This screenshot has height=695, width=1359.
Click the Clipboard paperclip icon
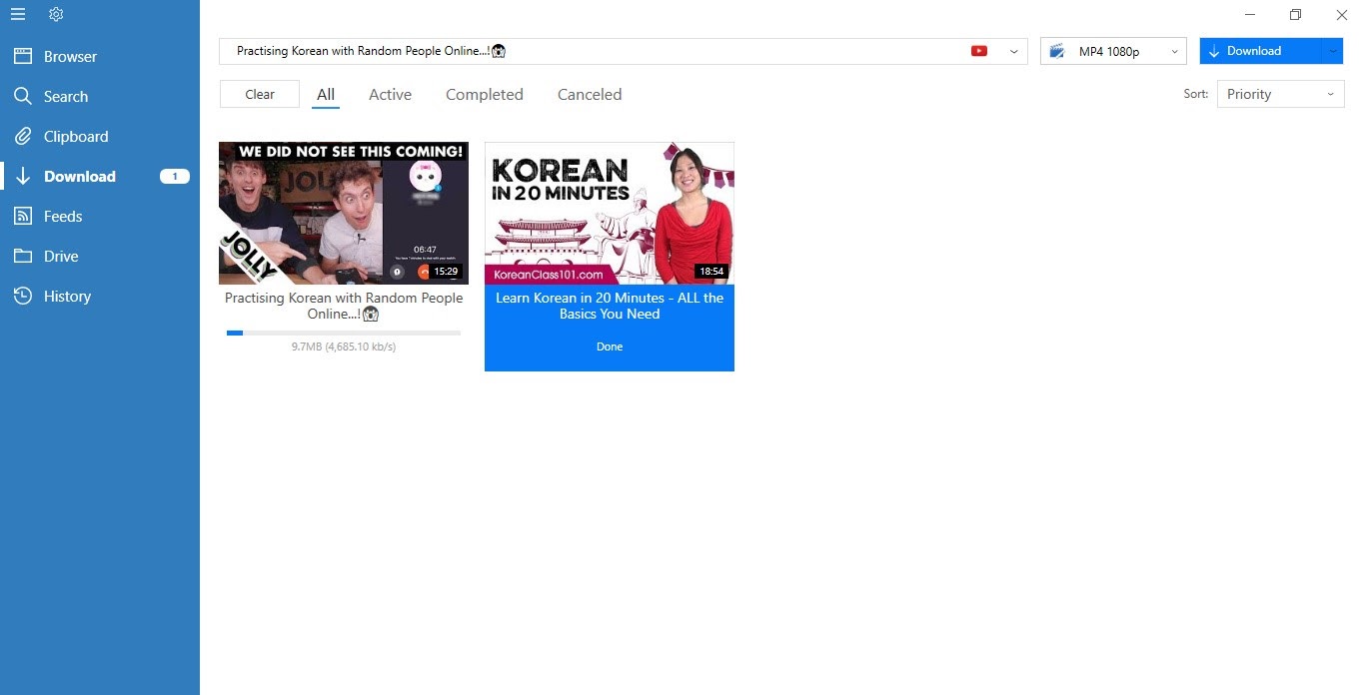[23, 137]
